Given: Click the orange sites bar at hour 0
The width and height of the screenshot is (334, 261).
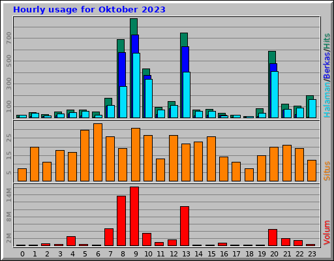Looking at the screenshot, I should (x=22, y=175).
